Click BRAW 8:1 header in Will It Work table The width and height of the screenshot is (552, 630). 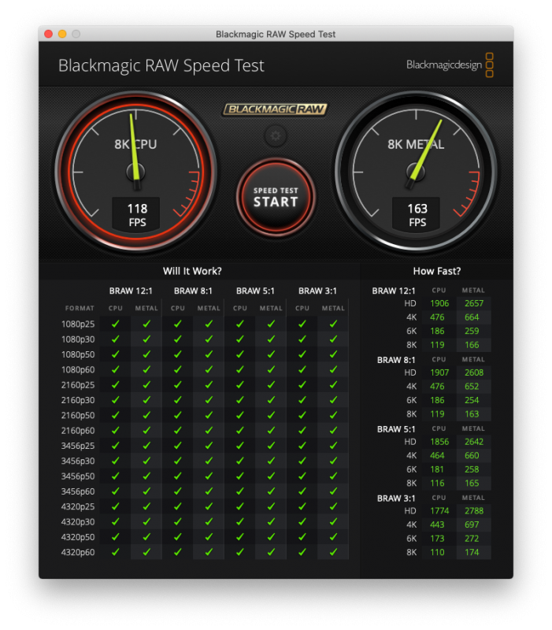tap(193, 291)
